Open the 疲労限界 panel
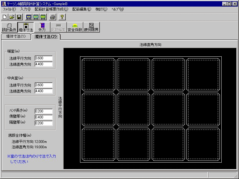 (91, 27)
